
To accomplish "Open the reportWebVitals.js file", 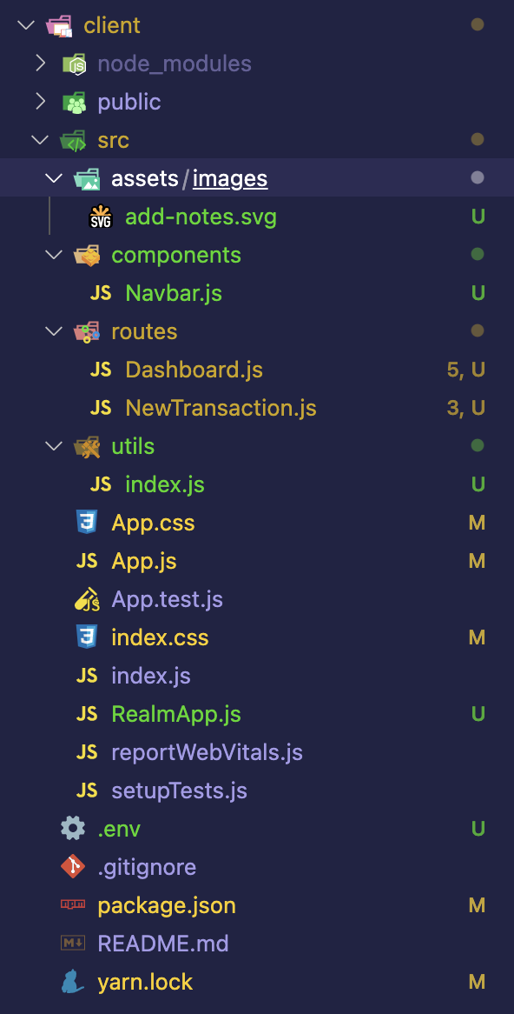I will (x=208, y=753).
